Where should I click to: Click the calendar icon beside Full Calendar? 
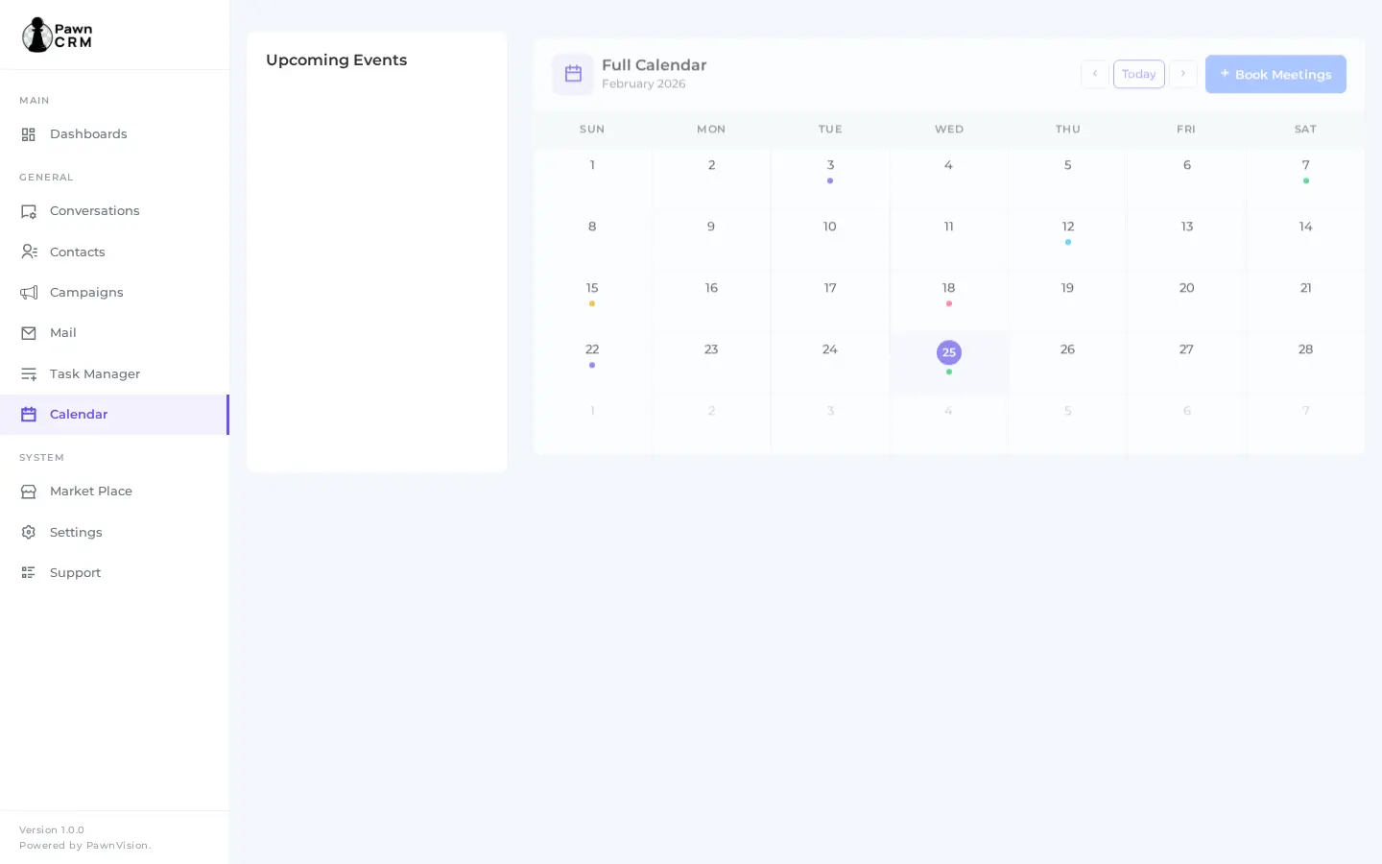pos(573,74)
